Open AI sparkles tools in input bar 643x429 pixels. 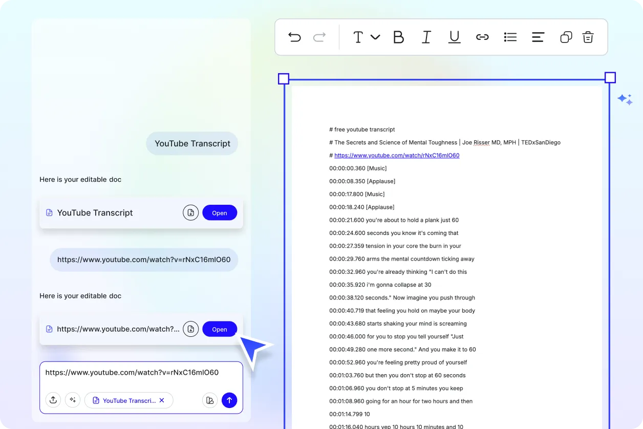pyautogui.click(x=73, y=400)
